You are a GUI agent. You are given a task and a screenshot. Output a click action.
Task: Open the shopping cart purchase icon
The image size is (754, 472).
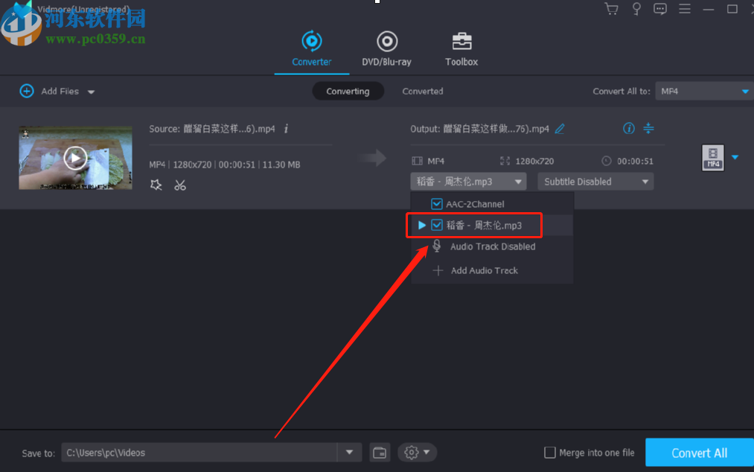(x=611, y=9)
